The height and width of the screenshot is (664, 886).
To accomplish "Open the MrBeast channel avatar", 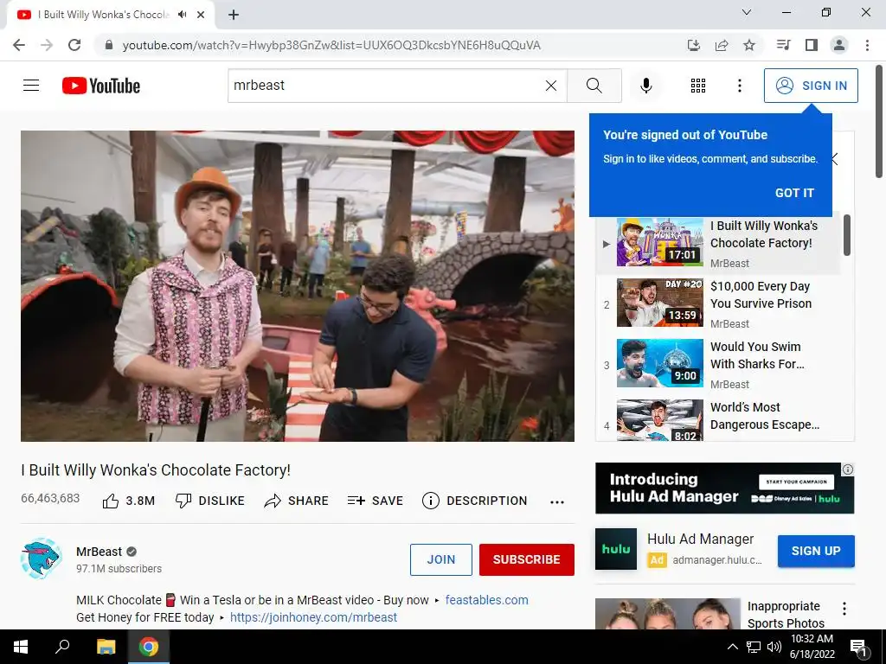I will 42,559.
